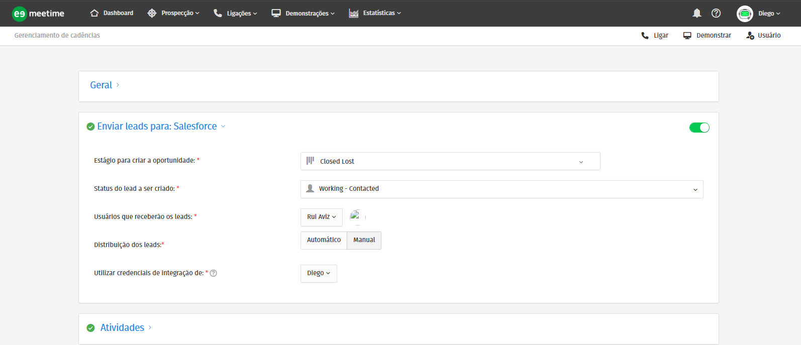Expand the Atividades section
The image size is (801, 345).
coord(126,327)
